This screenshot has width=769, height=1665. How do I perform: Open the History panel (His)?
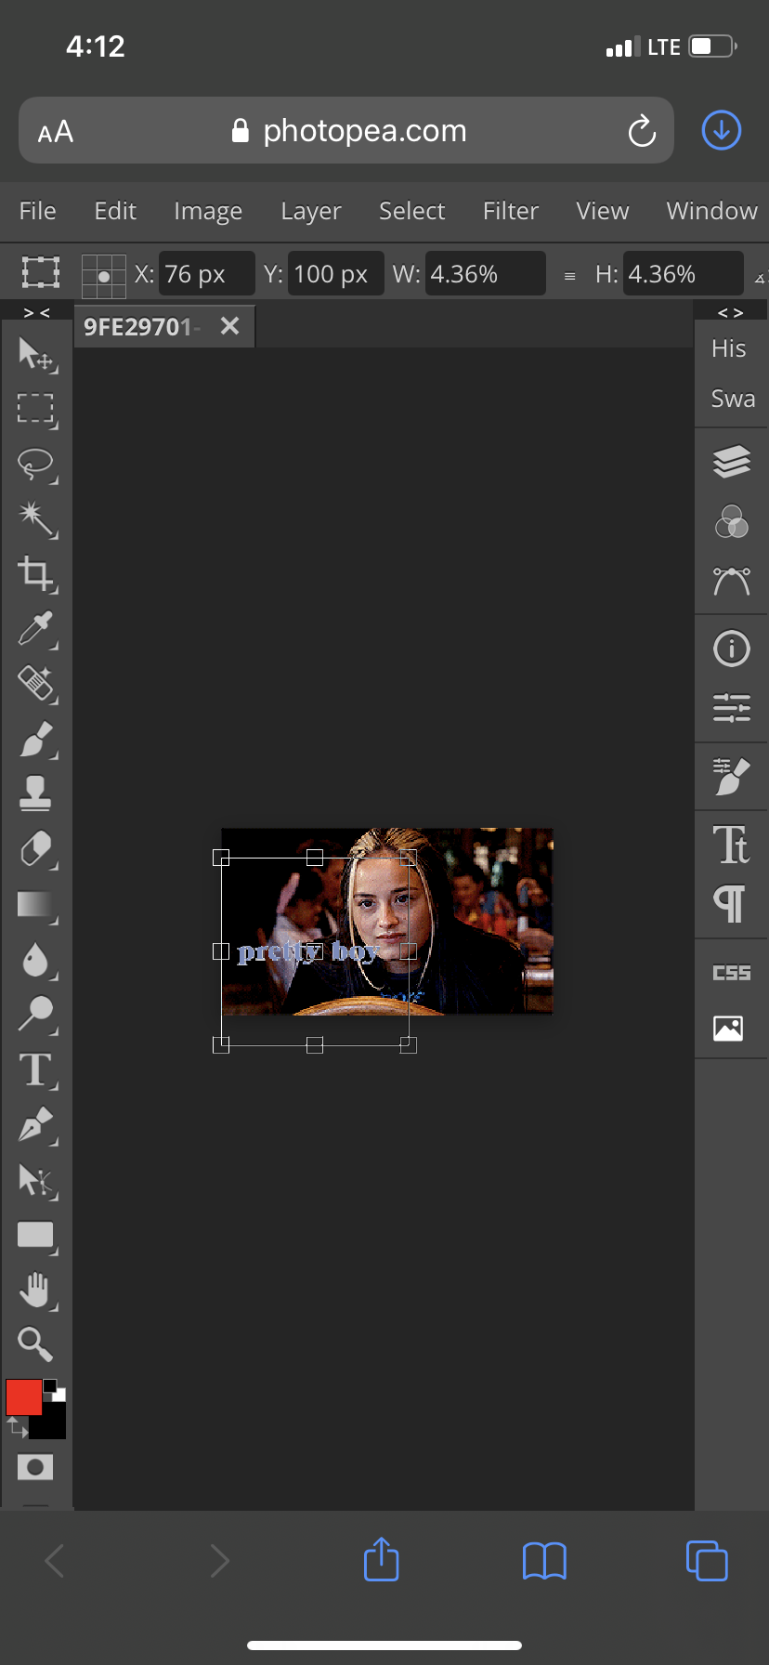(x=729, y=348)
